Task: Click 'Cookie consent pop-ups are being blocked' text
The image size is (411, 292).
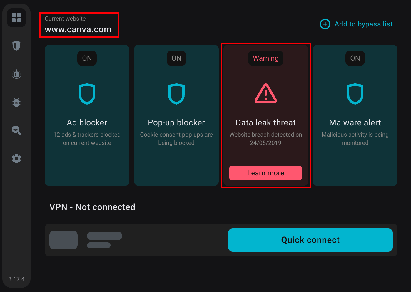Action: [x=176, y=139]
